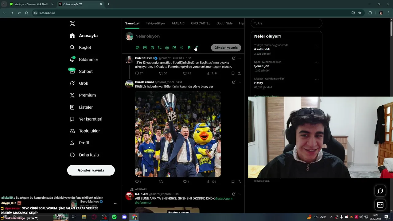Open the Burak Yılmaz post trophy image
393x221 pixels.
pyautogui.click(x=178, y=134)
